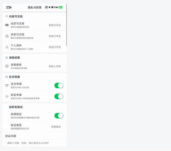Viewport: 171px width, 151px height.
Task: Click the vertical scrollbar on the page
Action: tap(66, 25)
